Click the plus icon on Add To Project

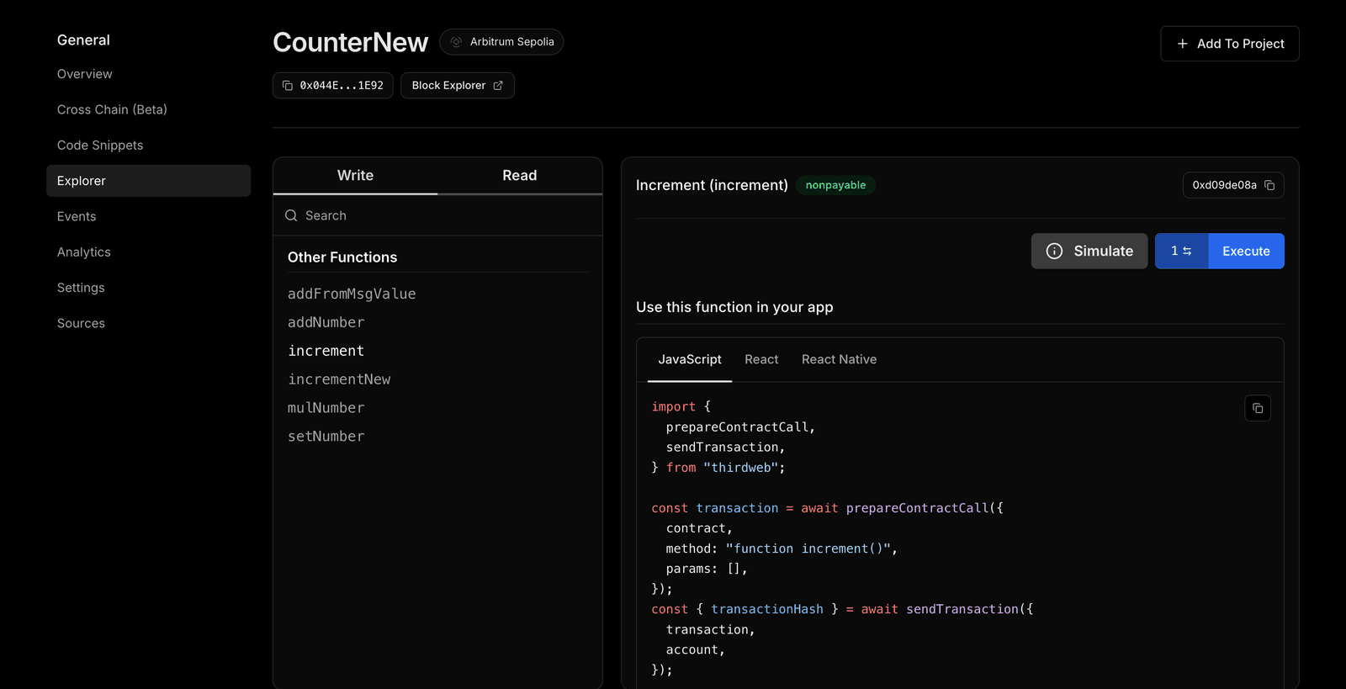1182,44
